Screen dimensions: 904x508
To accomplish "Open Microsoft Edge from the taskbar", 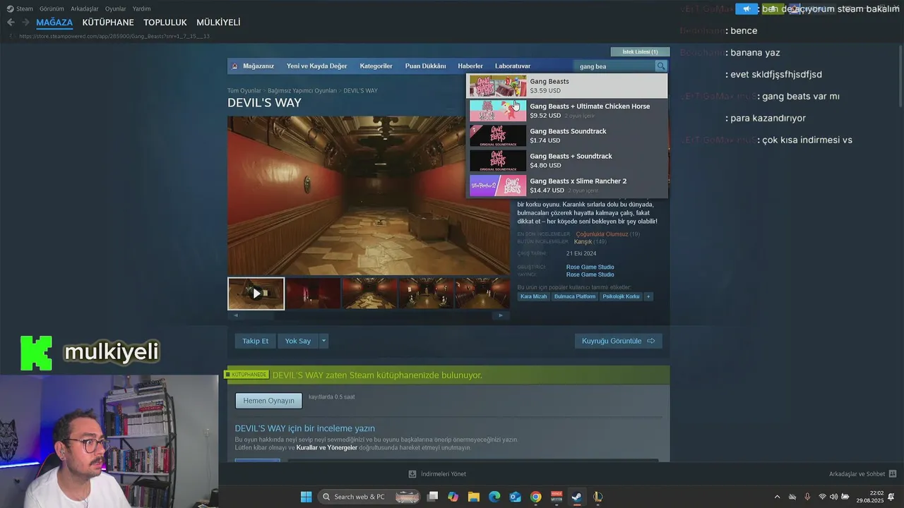I will [x=494, y=497].
